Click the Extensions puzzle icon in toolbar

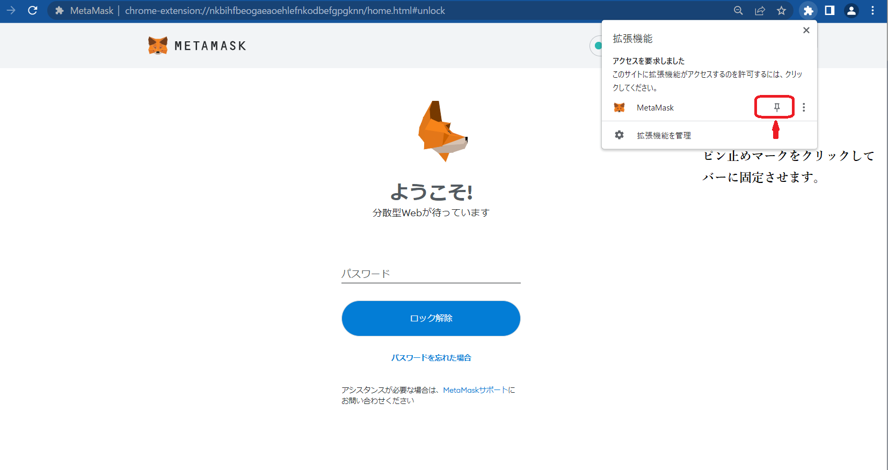click(x=808, y=11)
